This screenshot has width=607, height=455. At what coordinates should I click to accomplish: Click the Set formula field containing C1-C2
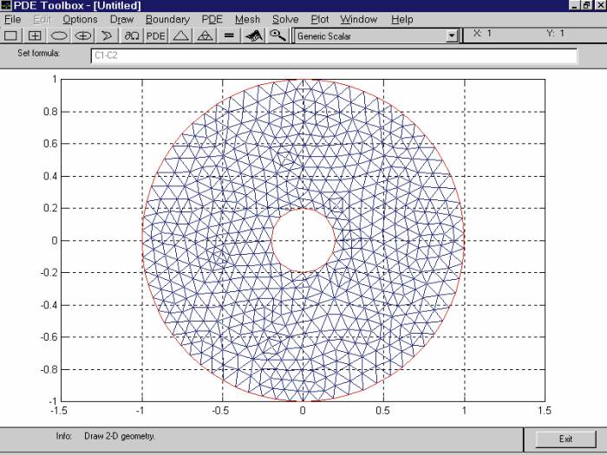click(x=334, y=55)
